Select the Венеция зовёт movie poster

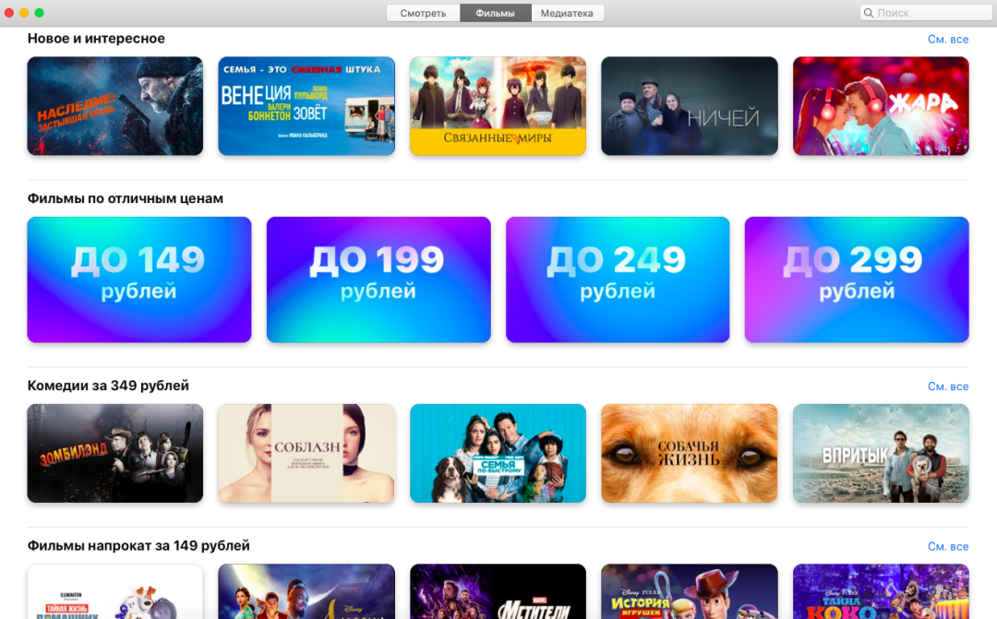coord(306,106)
